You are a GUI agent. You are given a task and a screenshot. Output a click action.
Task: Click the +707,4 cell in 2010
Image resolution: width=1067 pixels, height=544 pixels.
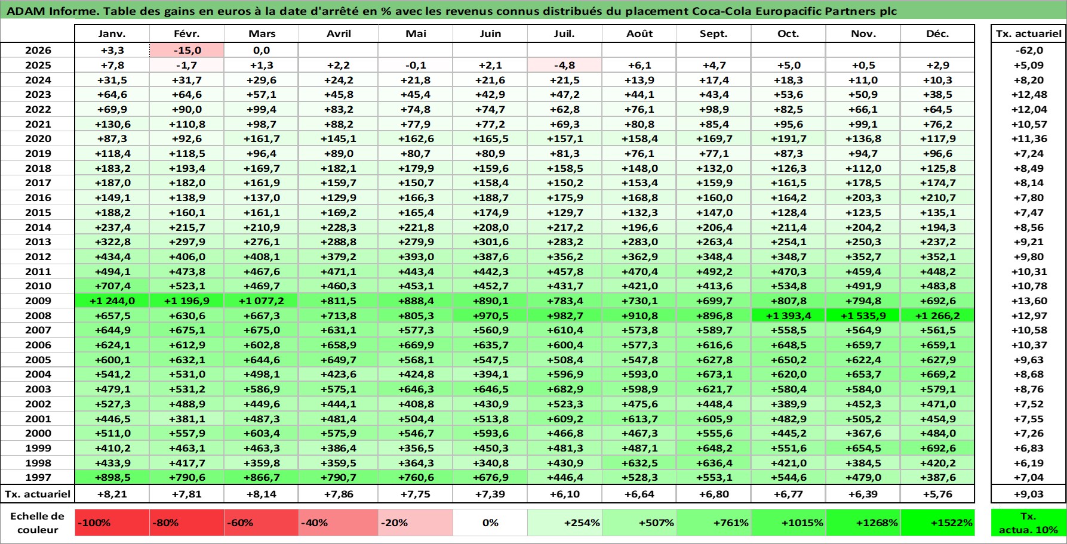[112, 286]
